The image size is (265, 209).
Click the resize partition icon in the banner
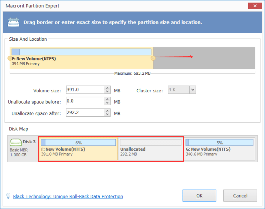pos(13,22)
